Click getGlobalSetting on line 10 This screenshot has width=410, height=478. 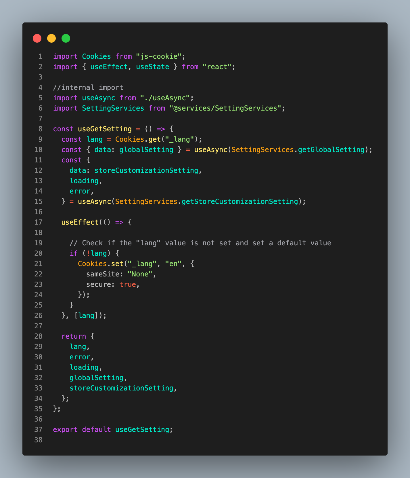coord(331,150)
